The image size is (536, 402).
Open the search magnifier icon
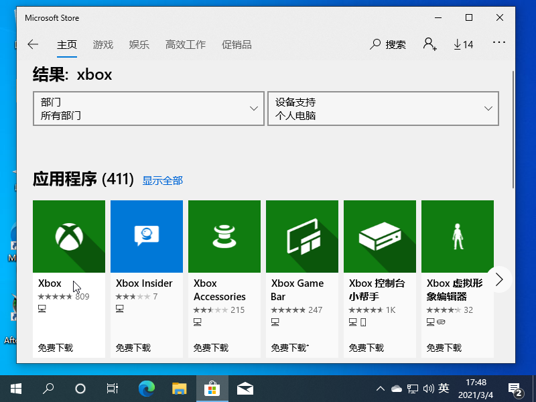pyautogui.click(x=376, y=44)
